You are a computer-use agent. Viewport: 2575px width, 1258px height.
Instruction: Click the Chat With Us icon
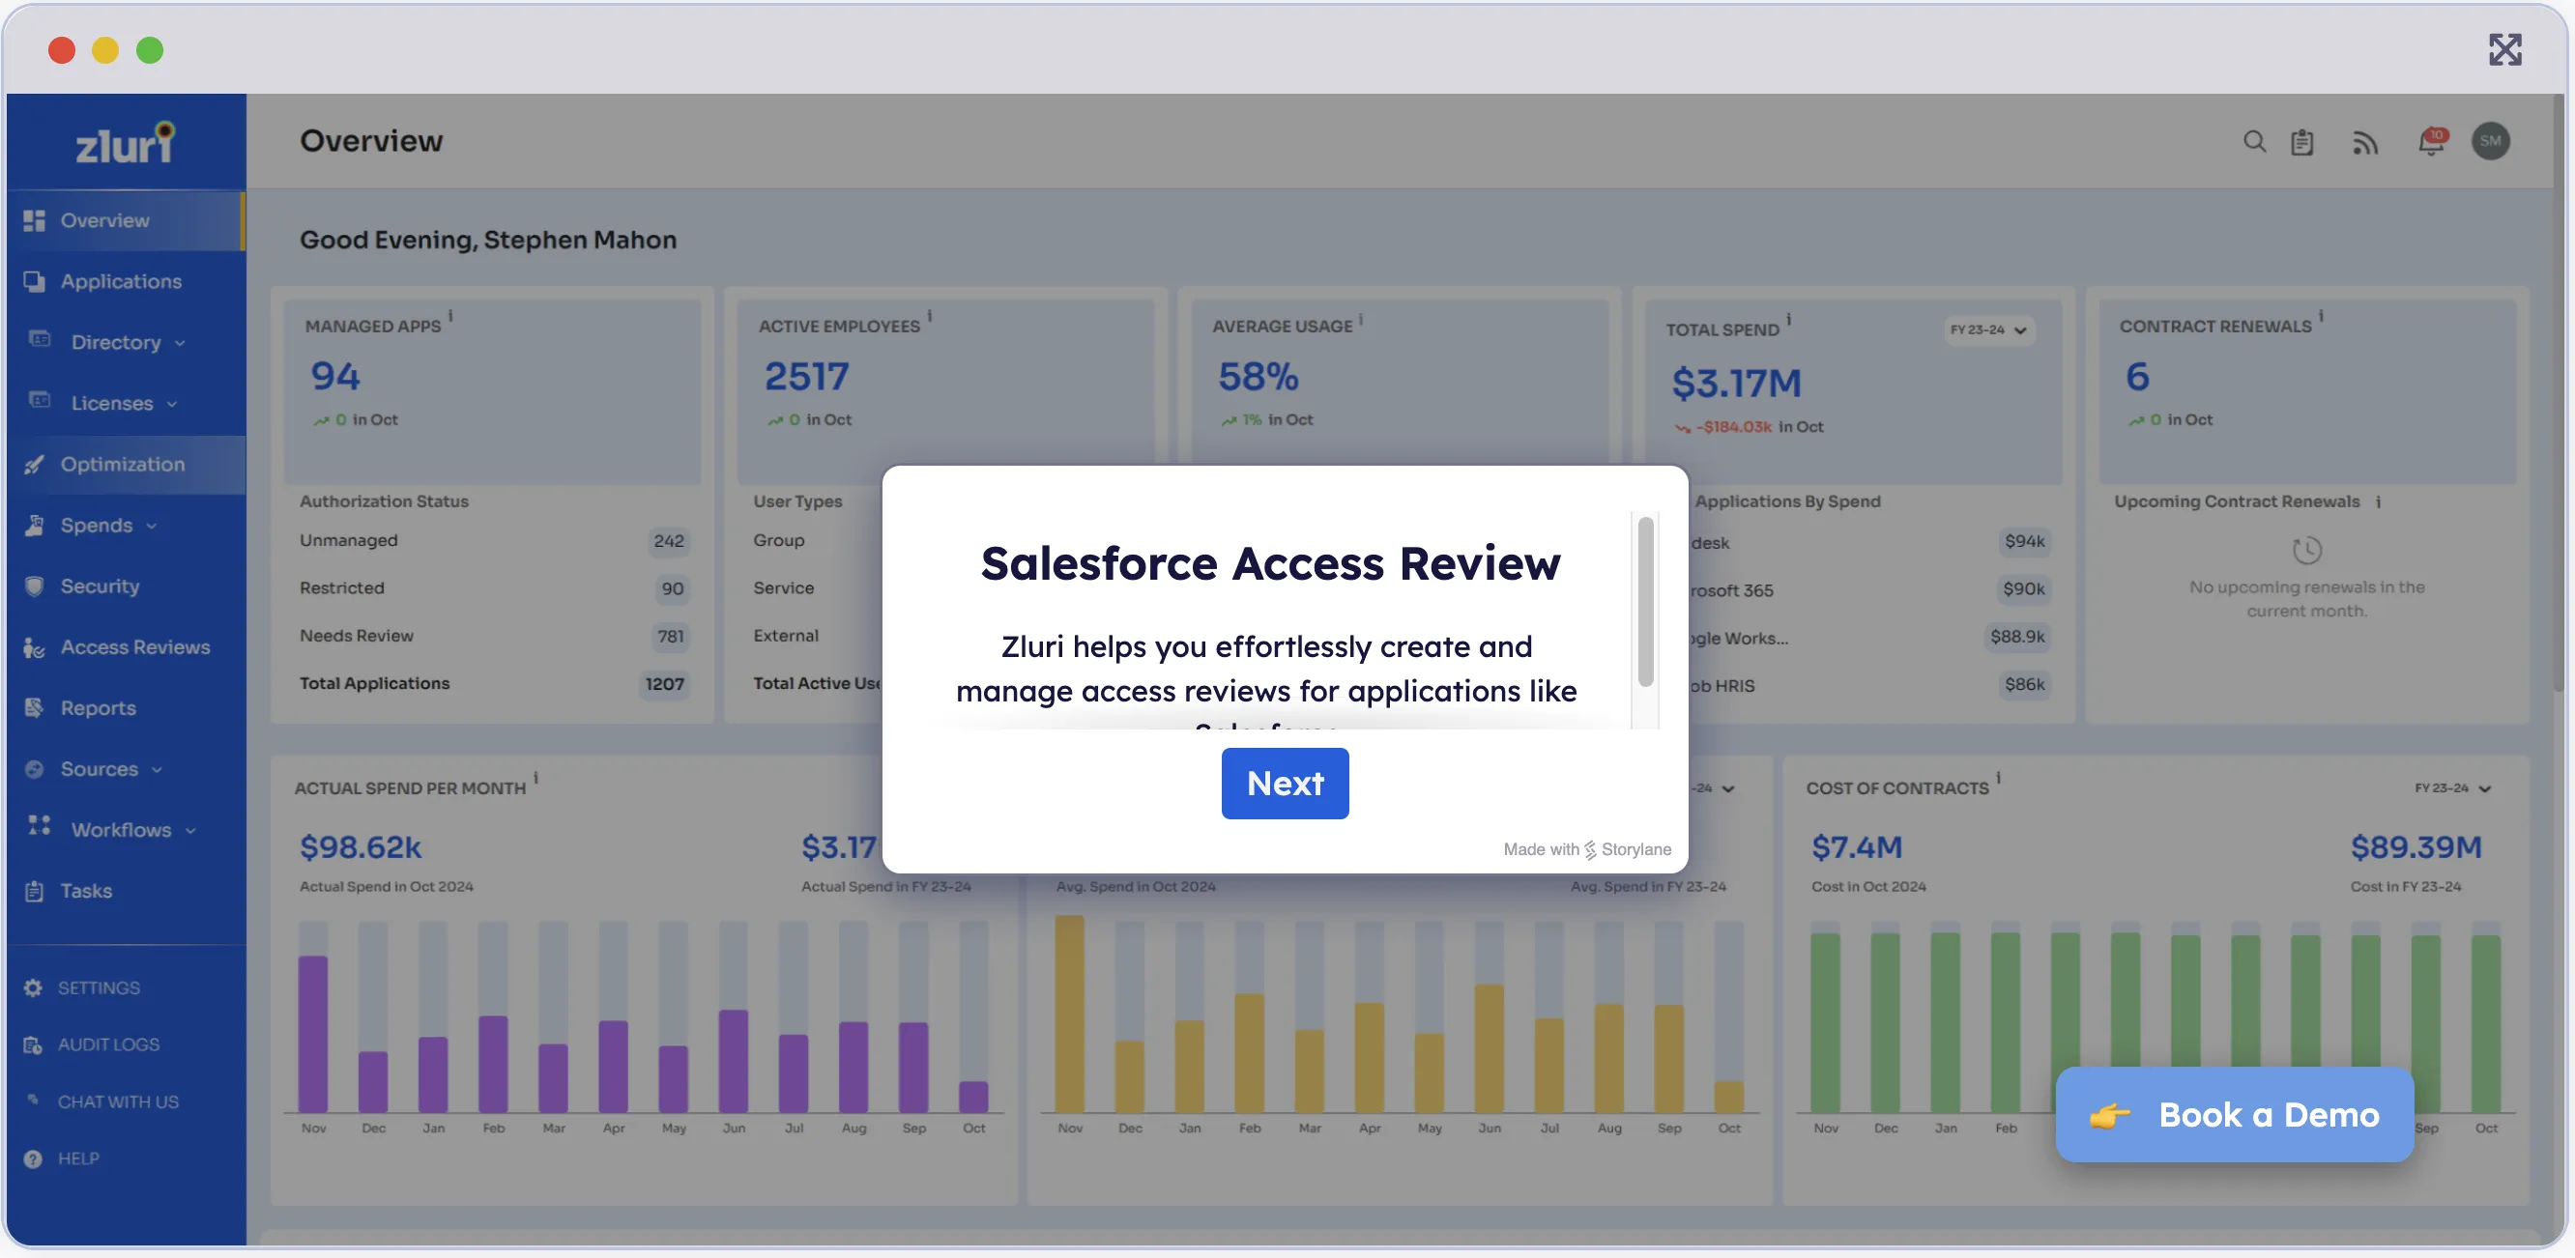click(33, 1100)
